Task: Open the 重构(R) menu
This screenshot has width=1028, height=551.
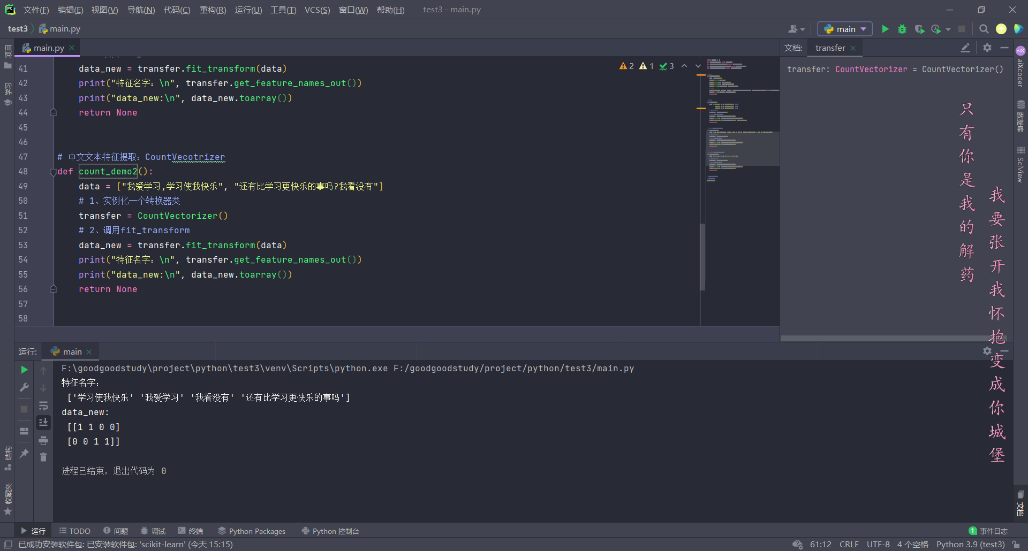Action: (213, 10)
